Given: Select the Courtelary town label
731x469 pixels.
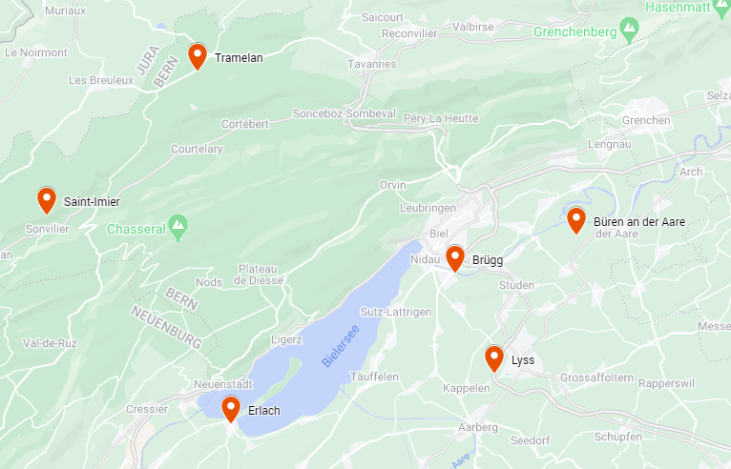Looking at the screenshot, I should pos(197,149).
